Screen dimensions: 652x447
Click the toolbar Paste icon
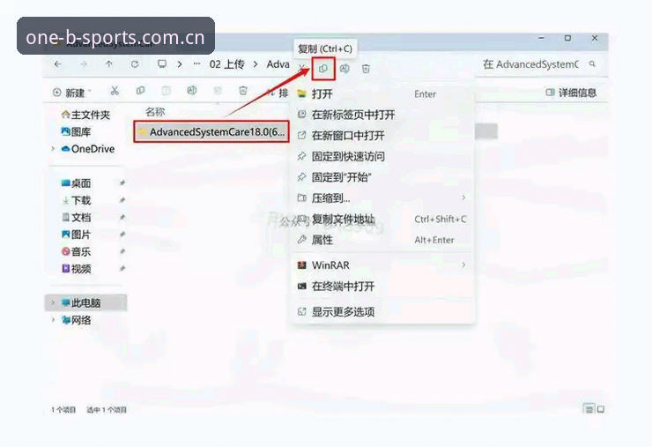pyautogui.click(x=166, y=91)
